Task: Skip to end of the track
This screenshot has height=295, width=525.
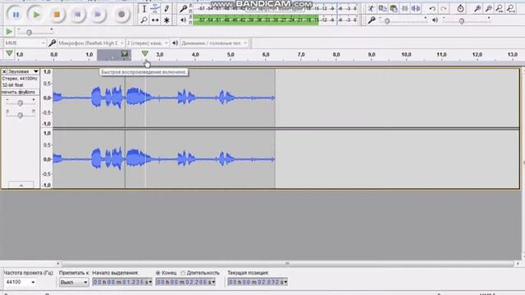Action: click(x=98, y=15)
